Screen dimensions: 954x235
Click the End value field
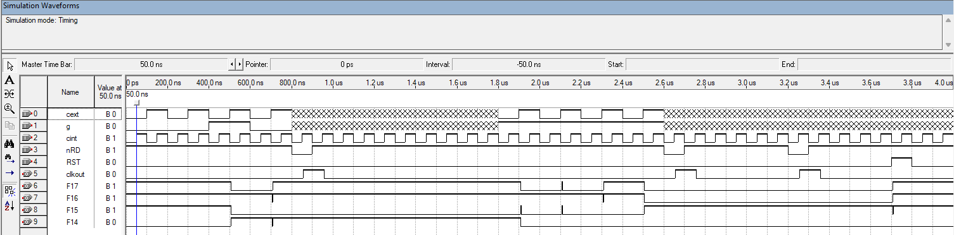point(875,64)
